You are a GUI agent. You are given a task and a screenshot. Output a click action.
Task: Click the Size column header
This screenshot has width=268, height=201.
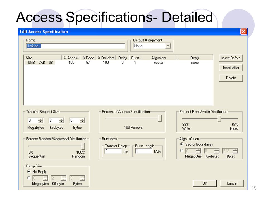point(43,58)
